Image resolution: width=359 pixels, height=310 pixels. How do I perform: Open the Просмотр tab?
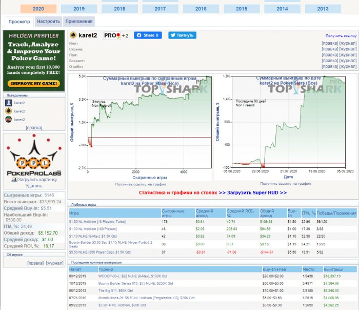click(19, 22)
